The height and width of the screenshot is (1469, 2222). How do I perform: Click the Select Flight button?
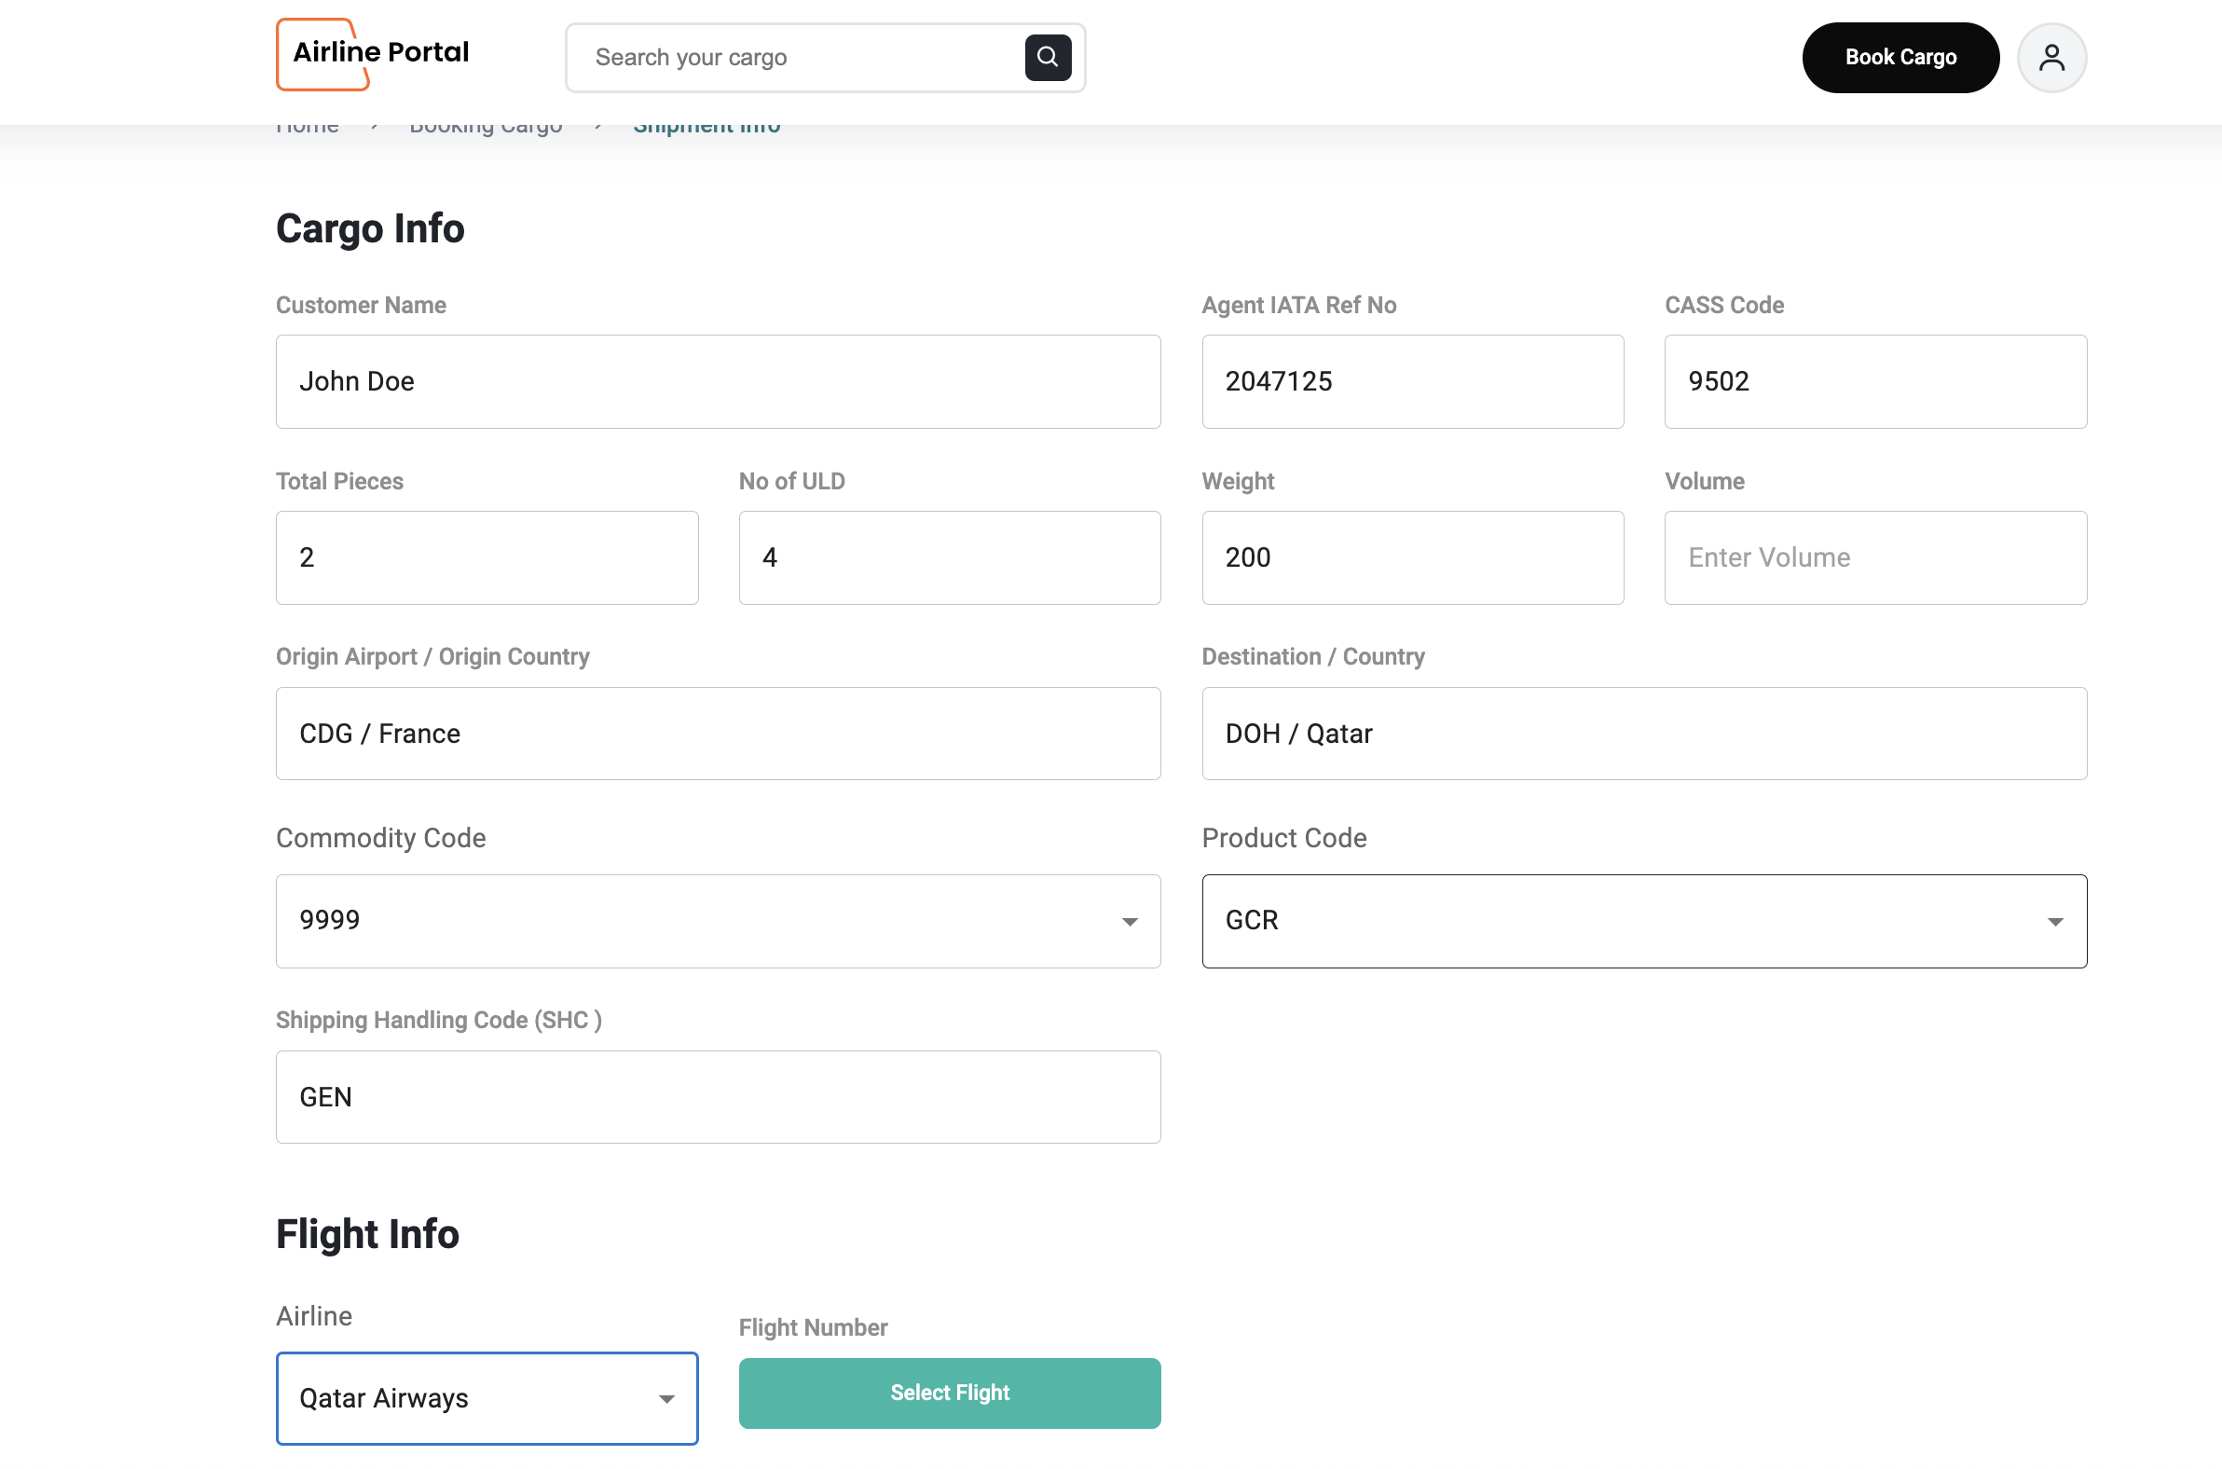point(949,1393)
